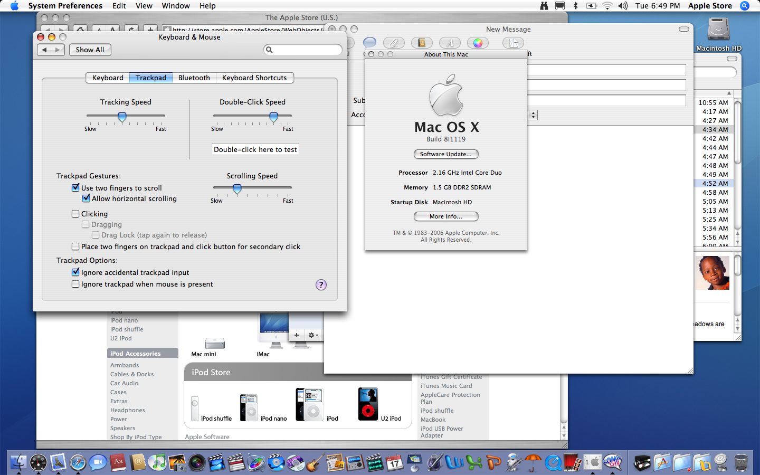
Task: Launch QuickTime Player from the Dock
Action: pos(553,462)
